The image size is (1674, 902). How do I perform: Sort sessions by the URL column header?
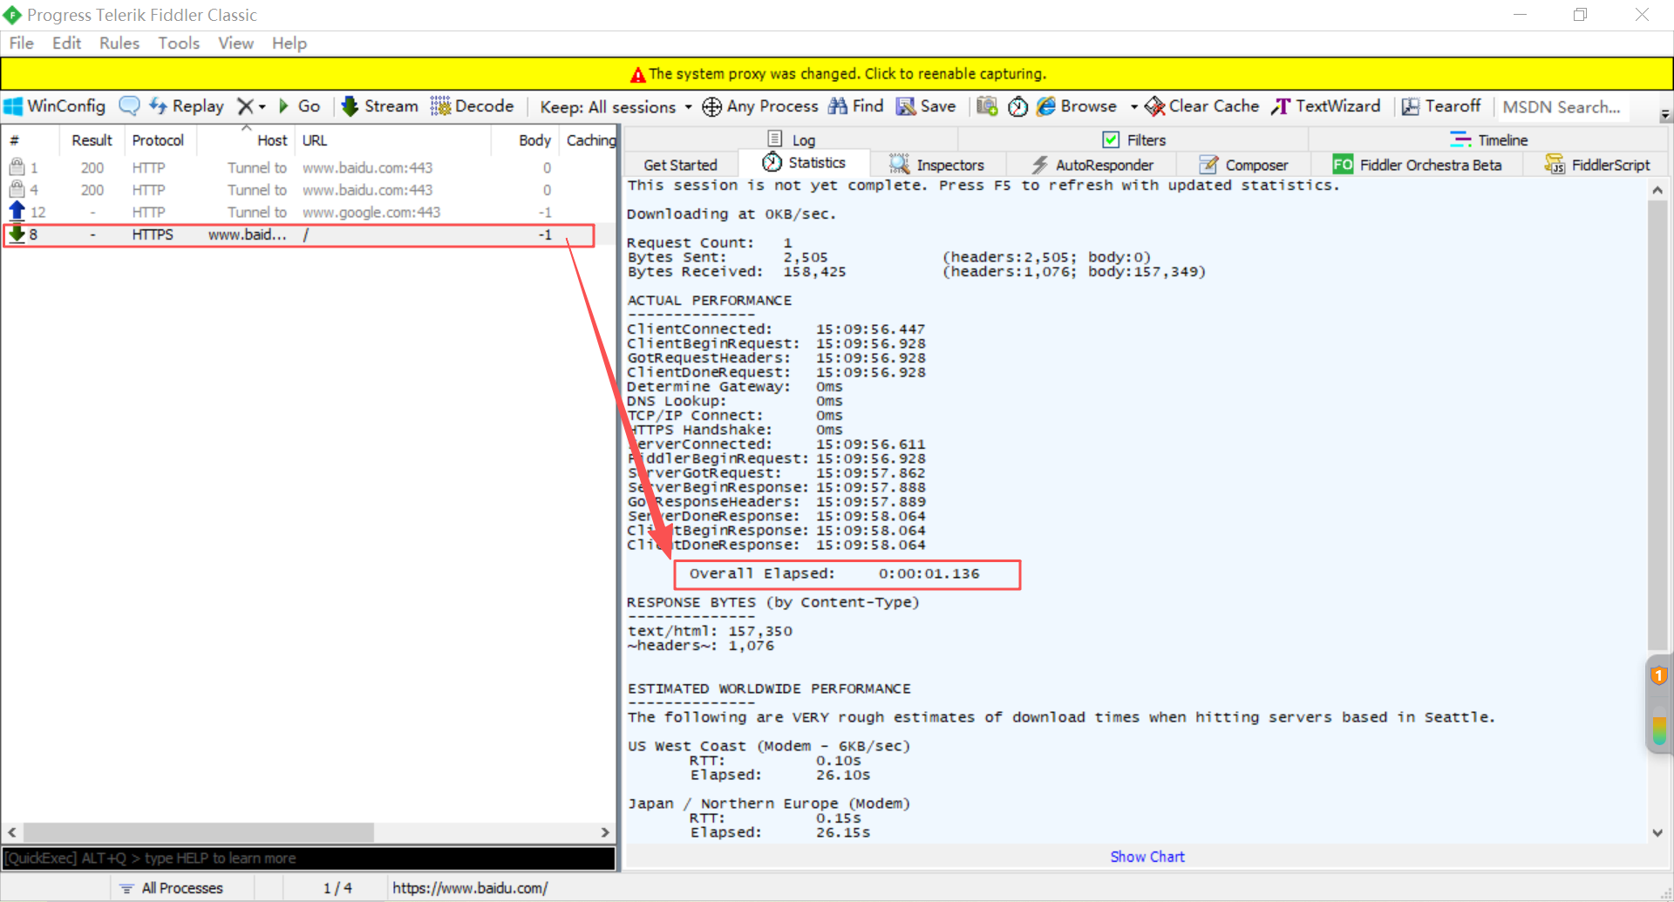393,140
